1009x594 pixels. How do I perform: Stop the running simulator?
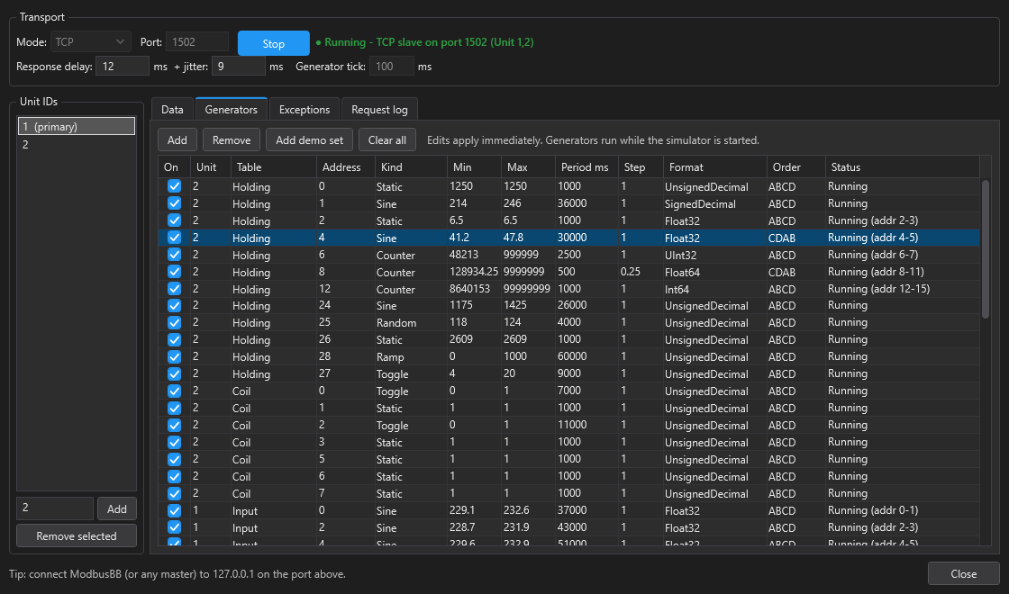[x=274, y=44]
